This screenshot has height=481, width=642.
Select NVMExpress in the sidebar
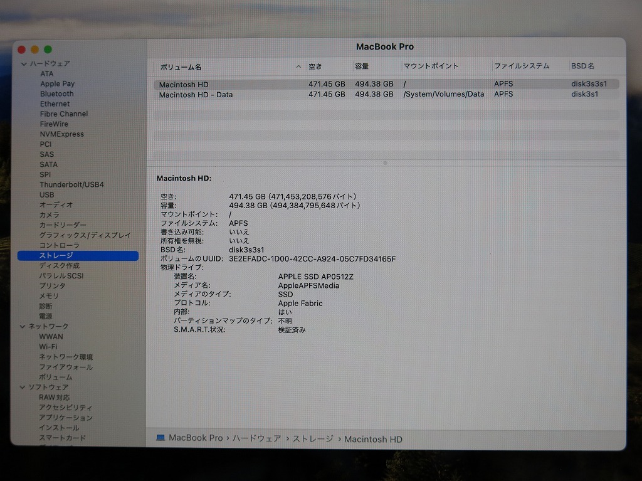coord(61,134)
